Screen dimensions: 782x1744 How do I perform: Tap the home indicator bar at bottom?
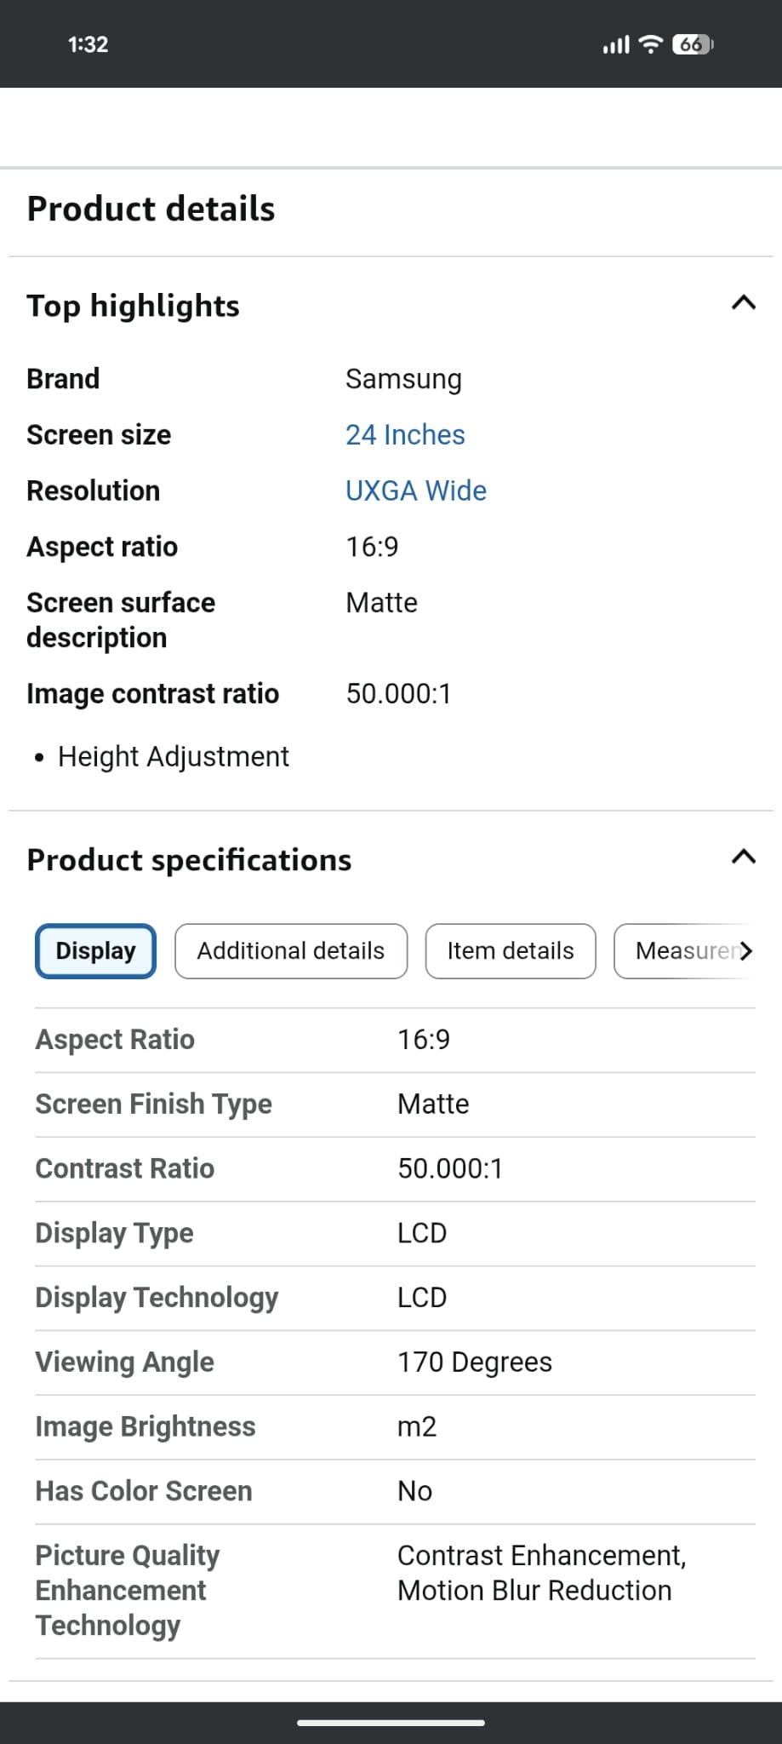click(x=391, y=1723)
